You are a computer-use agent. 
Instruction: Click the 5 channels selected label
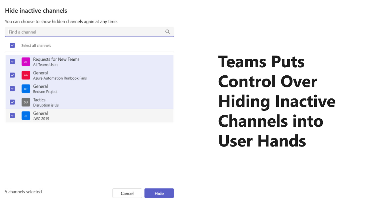point(23,192)
